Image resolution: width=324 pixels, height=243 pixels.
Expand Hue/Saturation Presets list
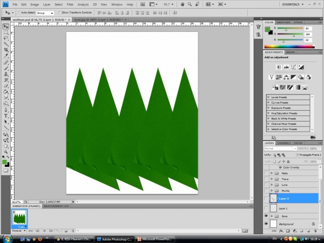[268, 113]
